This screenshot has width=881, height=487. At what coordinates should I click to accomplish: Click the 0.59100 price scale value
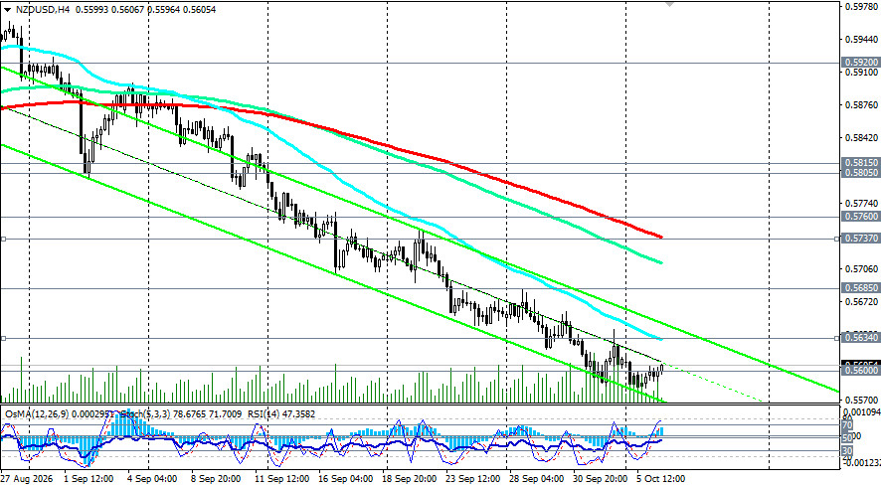coord(861,73)
